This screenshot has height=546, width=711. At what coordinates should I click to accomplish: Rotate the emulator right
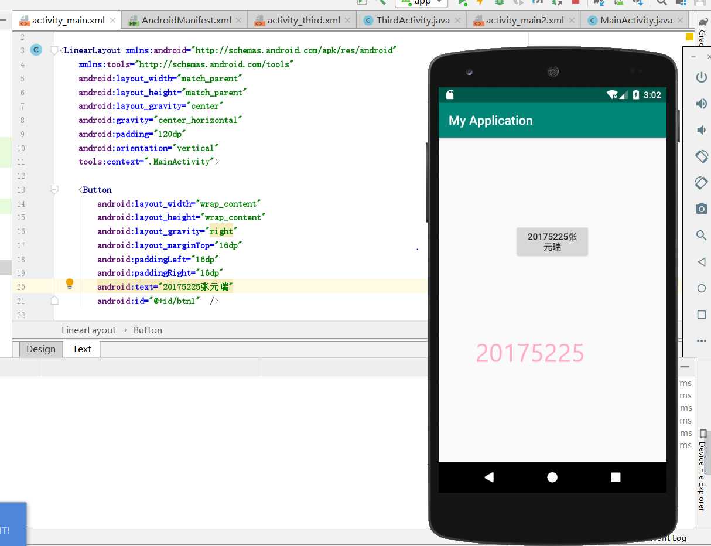click(701, 183)
